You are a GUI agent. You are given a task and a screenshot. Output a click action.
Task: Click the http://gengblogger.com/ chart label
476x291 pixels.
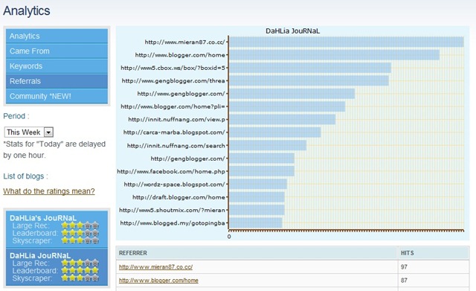coord(188,159)
